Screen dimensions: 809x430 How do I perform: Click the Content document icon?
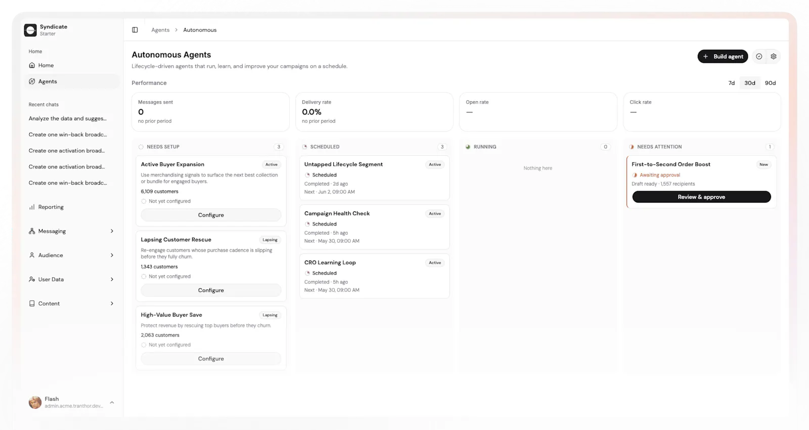(x=32, y=304)
